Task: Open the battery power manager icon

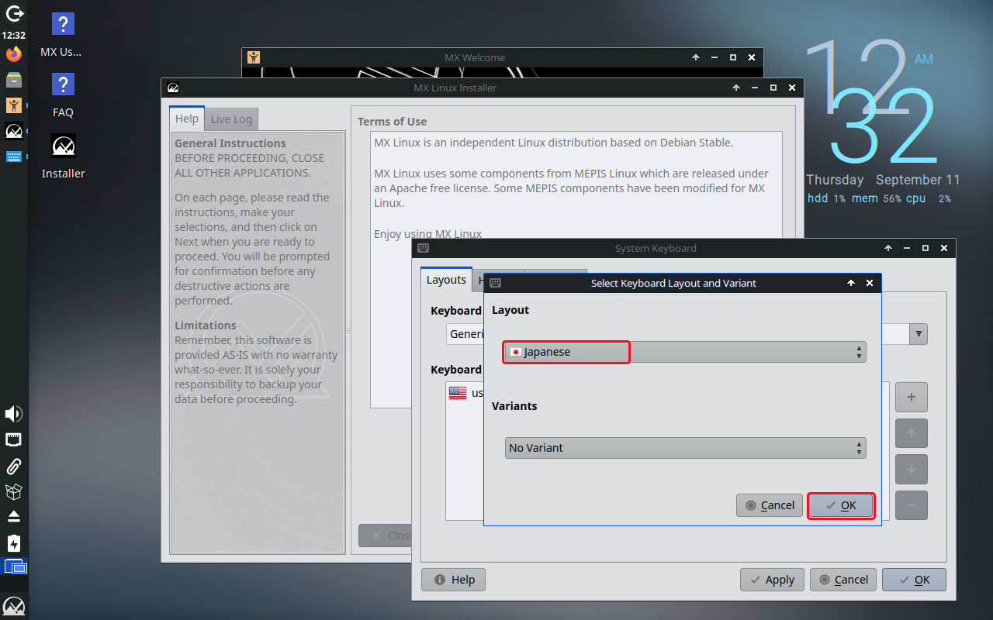Action: pyautogui.click(x=14, y=542)
